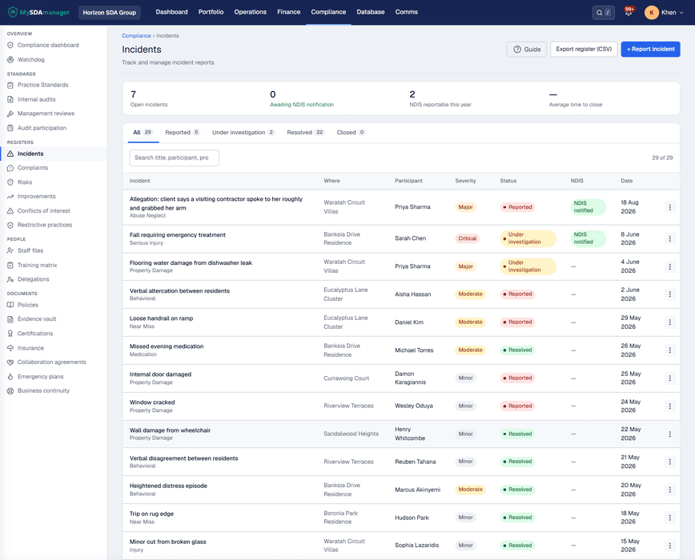Viewport: 695px width, 560px height.
Task: Select the Closed tab
Action: [x=351, y=132]
